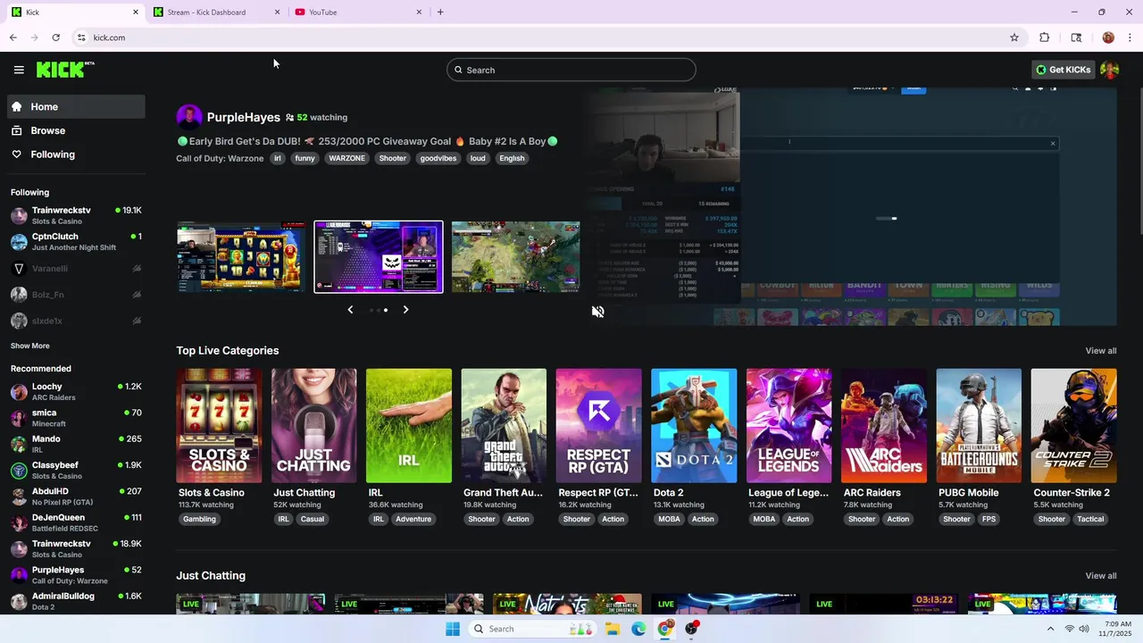Open the Dota 2 category card
Screen dimensions: 1143x643
click(x=694, y=426)
